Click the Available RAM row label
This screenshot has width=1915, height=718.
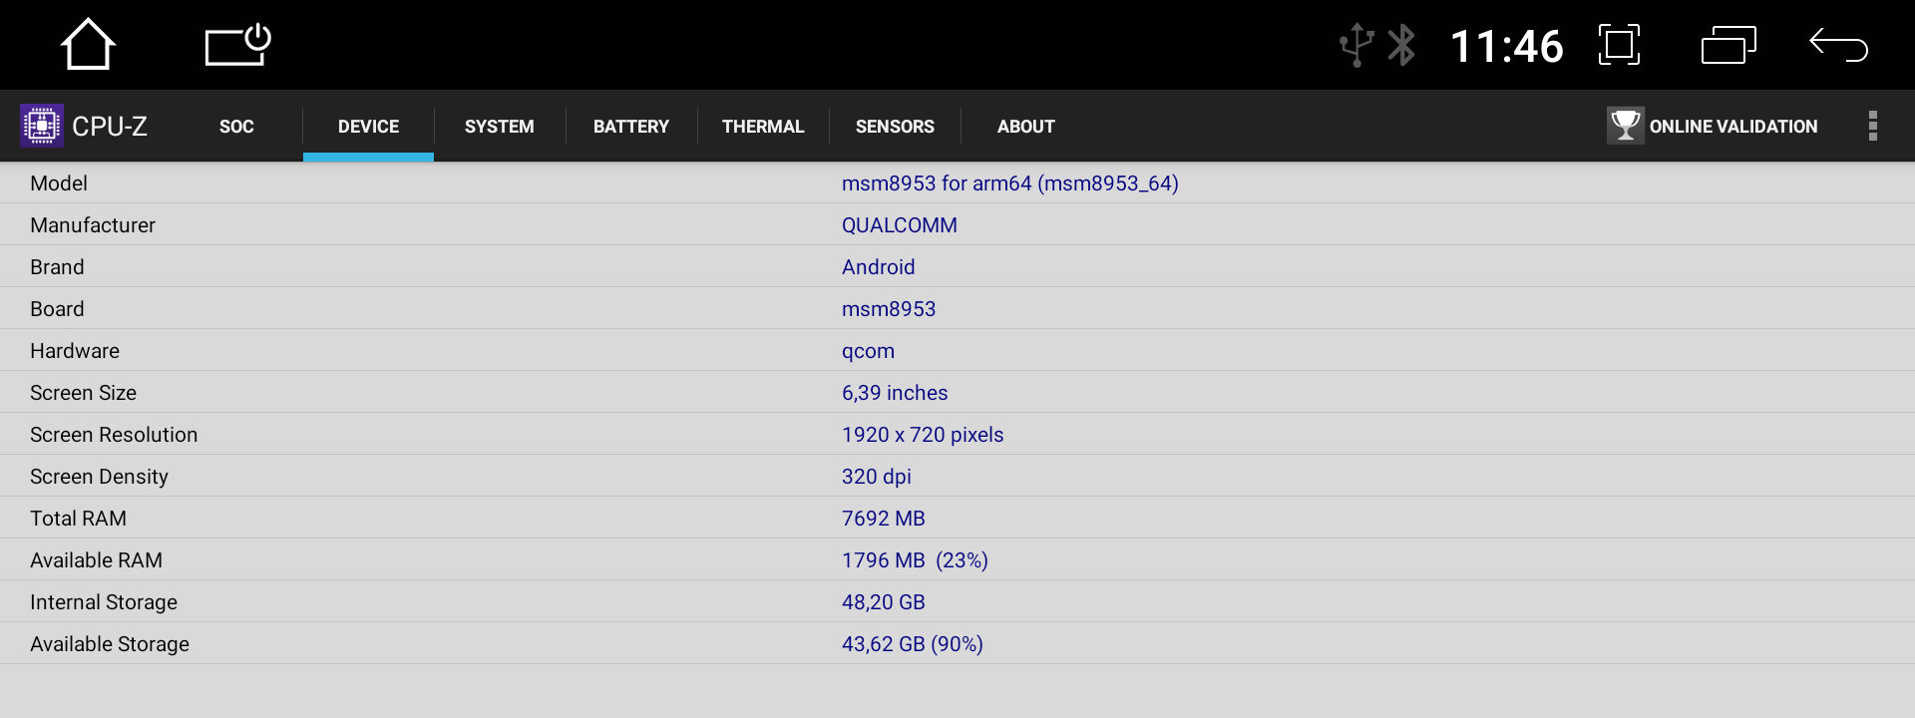point(96,560)
